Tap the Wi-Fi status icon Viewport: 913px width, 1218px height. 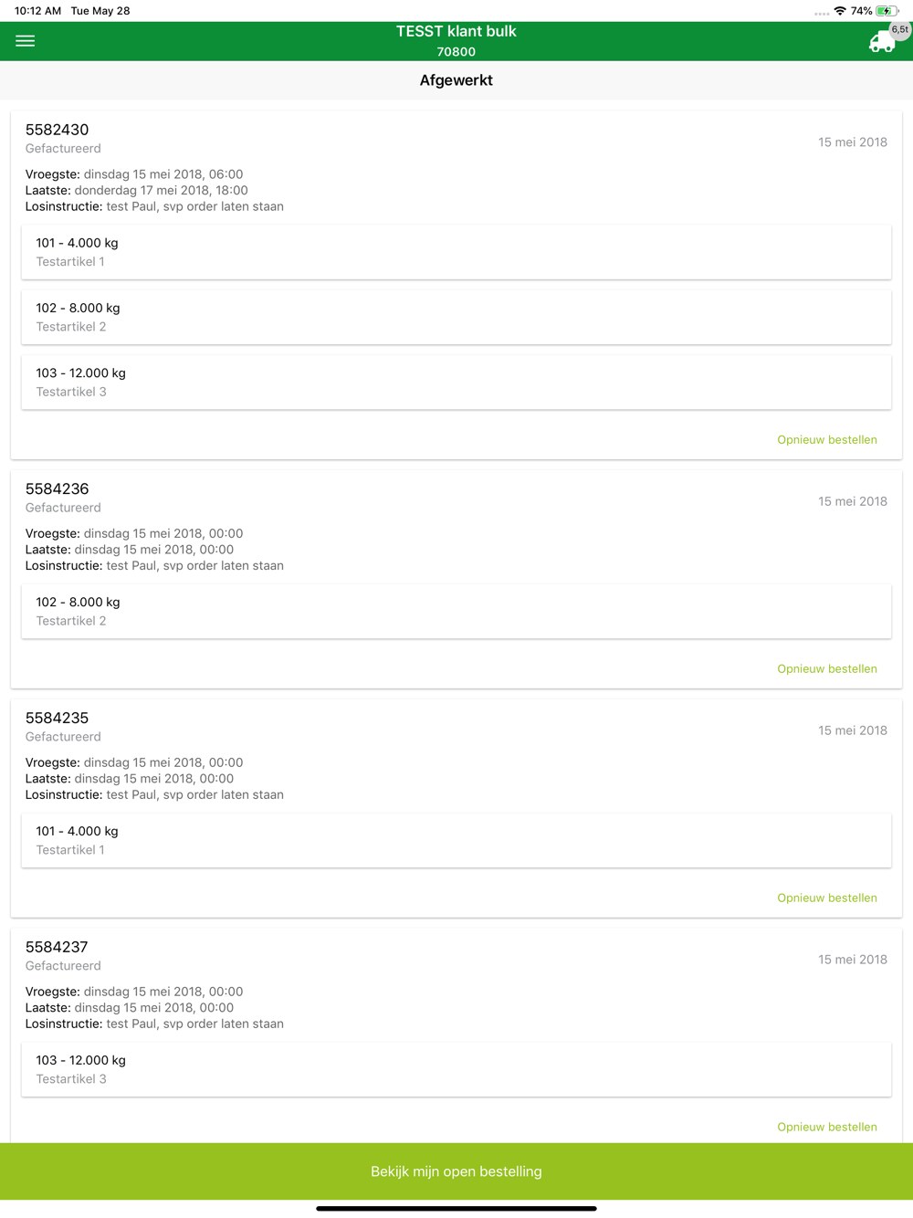pos(840,11)
